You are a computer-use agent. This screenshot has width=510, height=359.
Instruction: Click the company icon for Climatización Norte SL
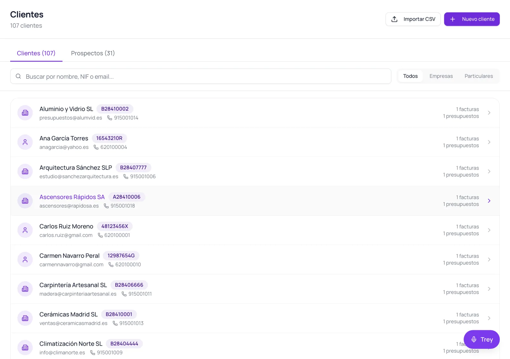tap(25, 348)
